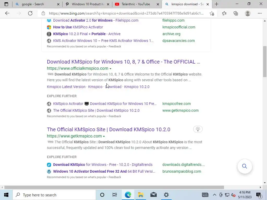Image resolution: width=267 pixels, height=200 pixels.
Task: Open News and interests taskbar icon
Action: pos(205,195)
